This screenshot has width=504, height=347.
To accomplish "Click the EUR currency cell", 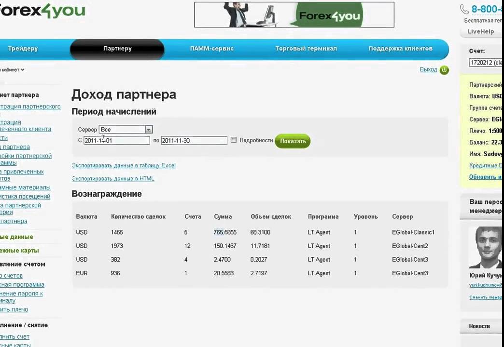I will coord(82,273).
